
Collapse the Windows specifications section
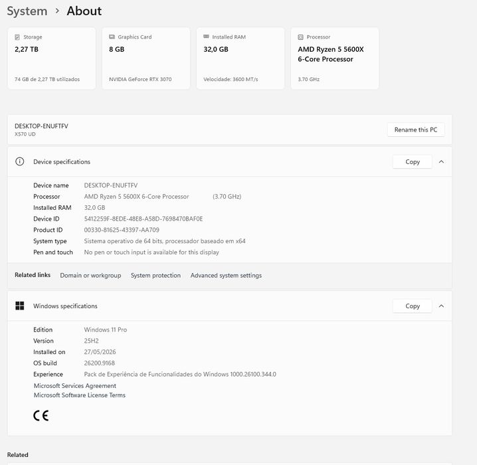tap(441, 306)
